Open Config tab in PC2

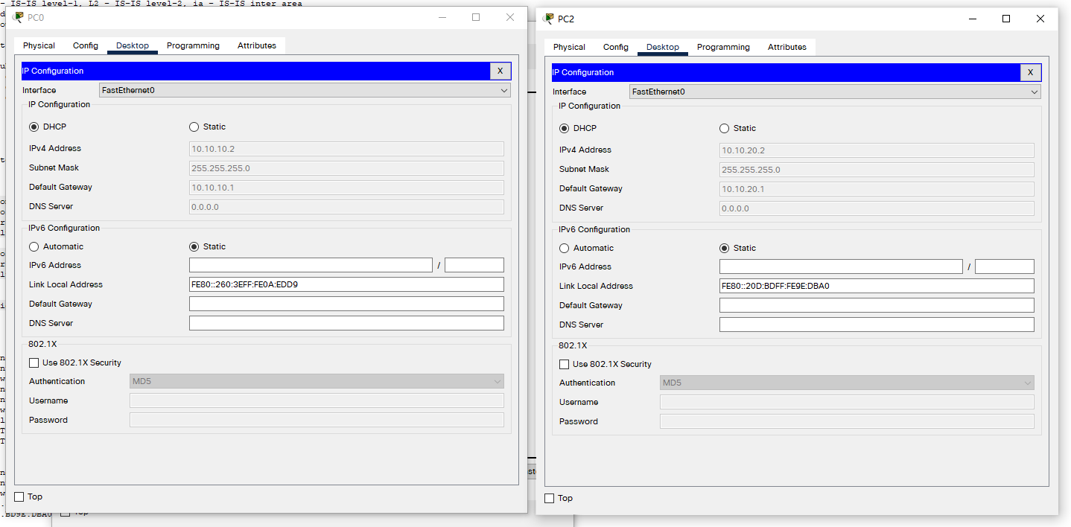(616, 47)
